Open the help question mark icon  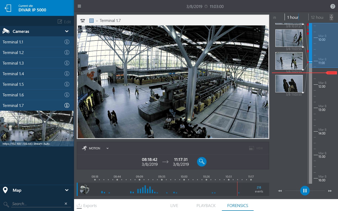click(x=332, y=7)
